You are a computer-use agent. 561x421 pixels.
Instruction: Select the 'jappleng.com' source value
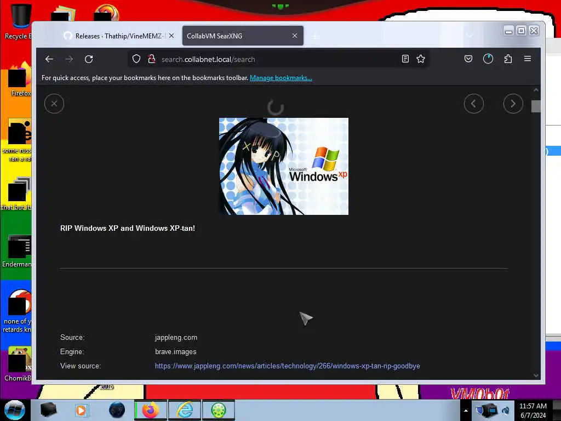click(x=176, y=338)
